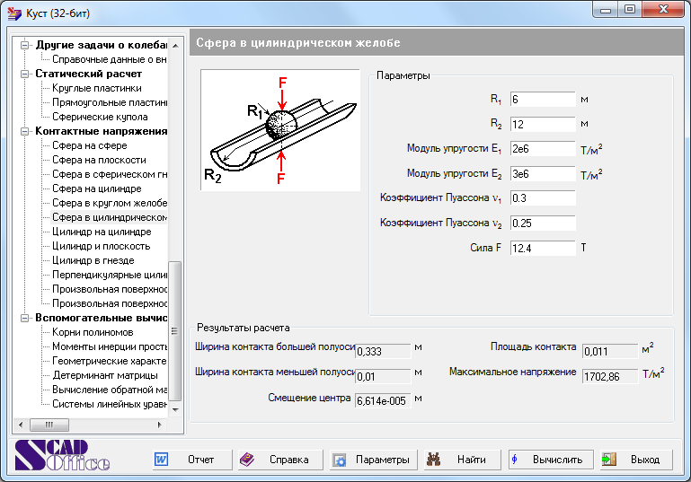The height and width of the screenshot is (482, 691).
Task: Focus the Сила F input field
Action: 542,248
